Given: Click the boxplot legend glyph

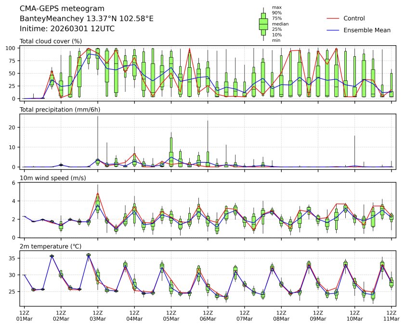Looking at the screenshot, I should click(263, 24).
